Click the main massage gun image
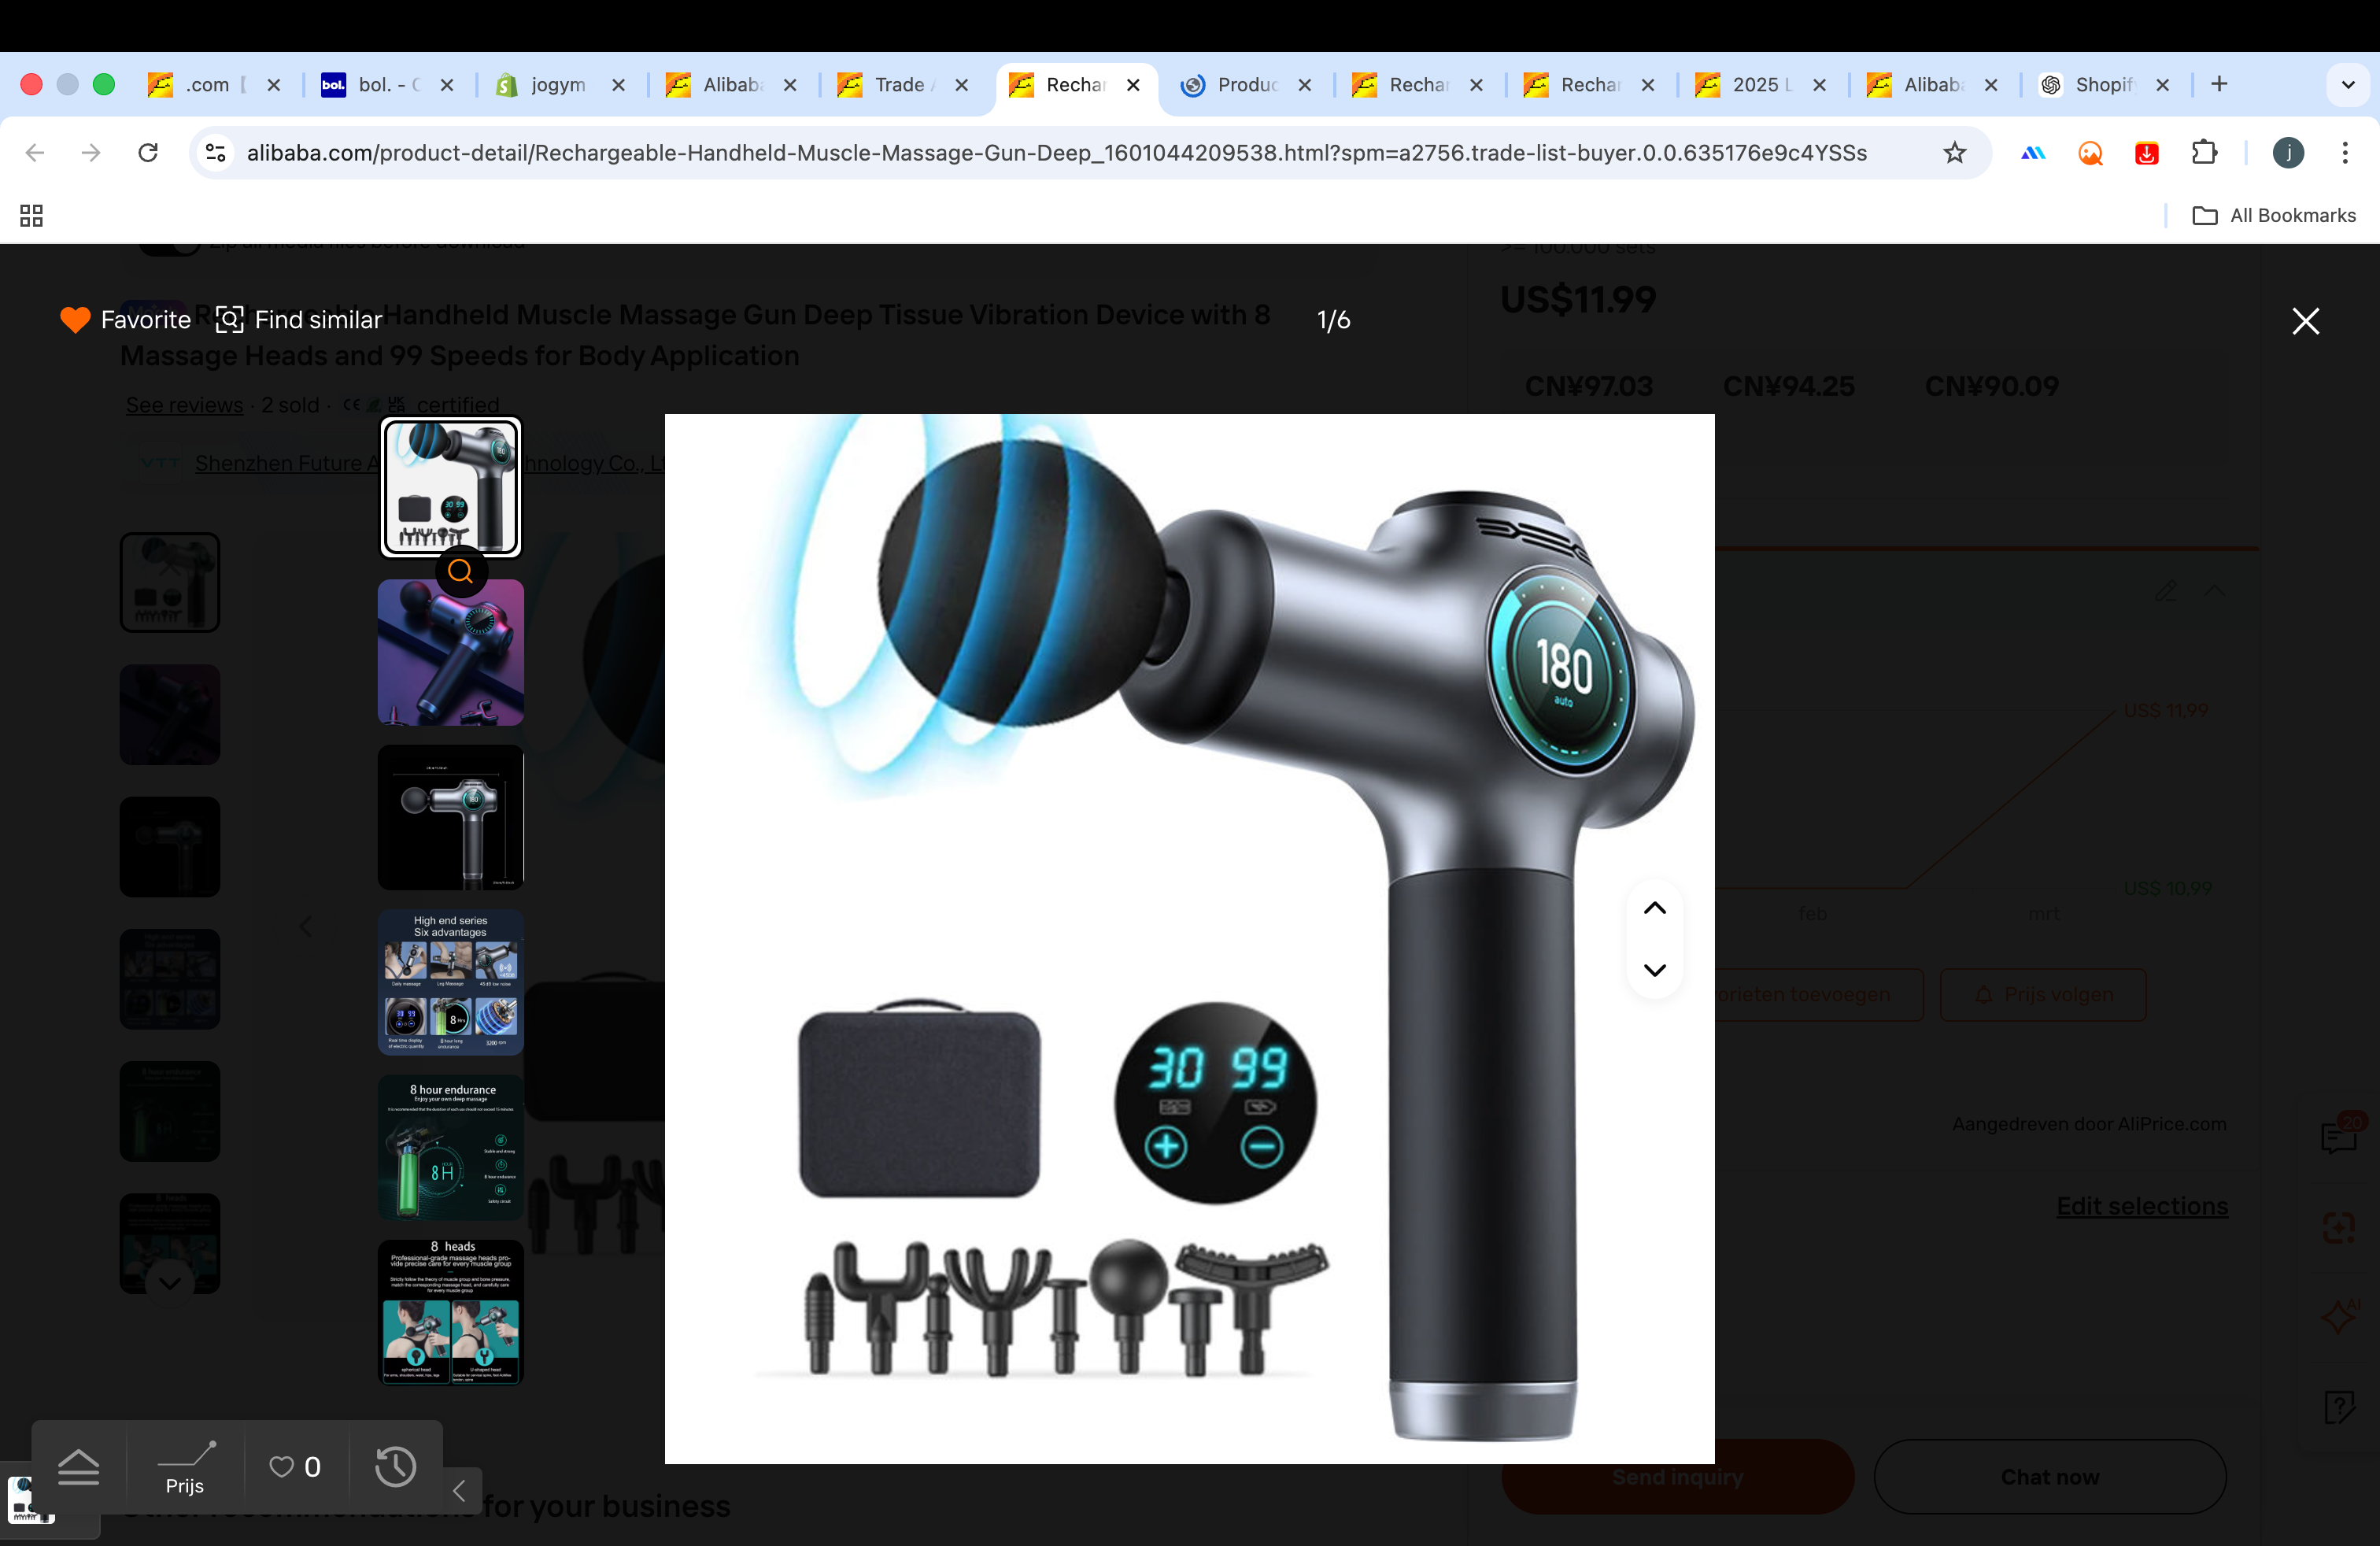The height and width of the screenshot is (1546, 2380). (1189, 938)
